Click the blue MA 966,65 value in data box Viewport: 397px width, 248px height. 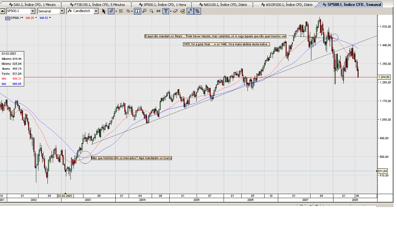point(17,84)
